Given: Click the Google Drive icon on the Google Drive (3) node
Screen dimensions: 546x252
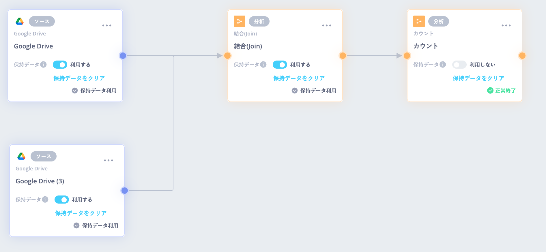Looking at the screenshot, I should coord(21,156).
